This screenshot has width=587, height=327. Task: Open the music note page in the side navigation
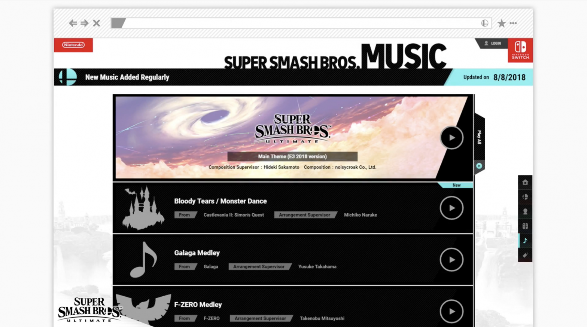[525, 241]
